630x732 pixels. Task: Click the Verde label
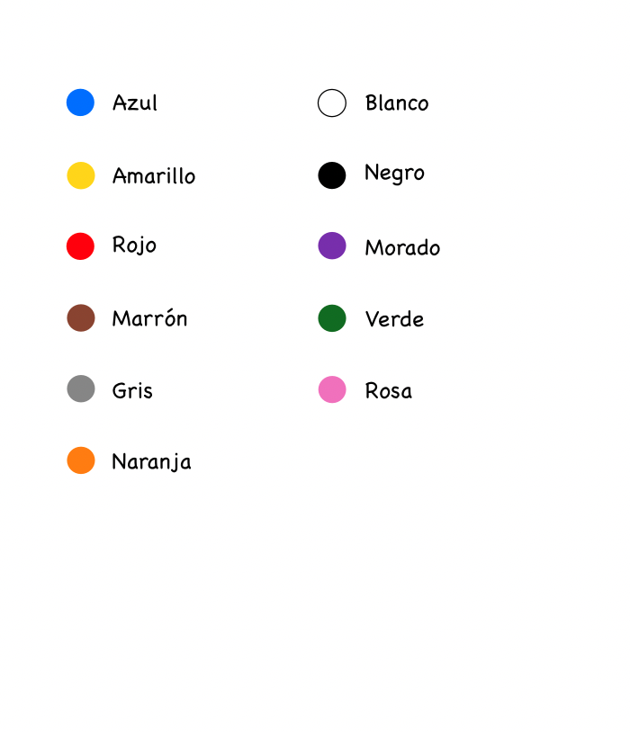click(394, 319)
